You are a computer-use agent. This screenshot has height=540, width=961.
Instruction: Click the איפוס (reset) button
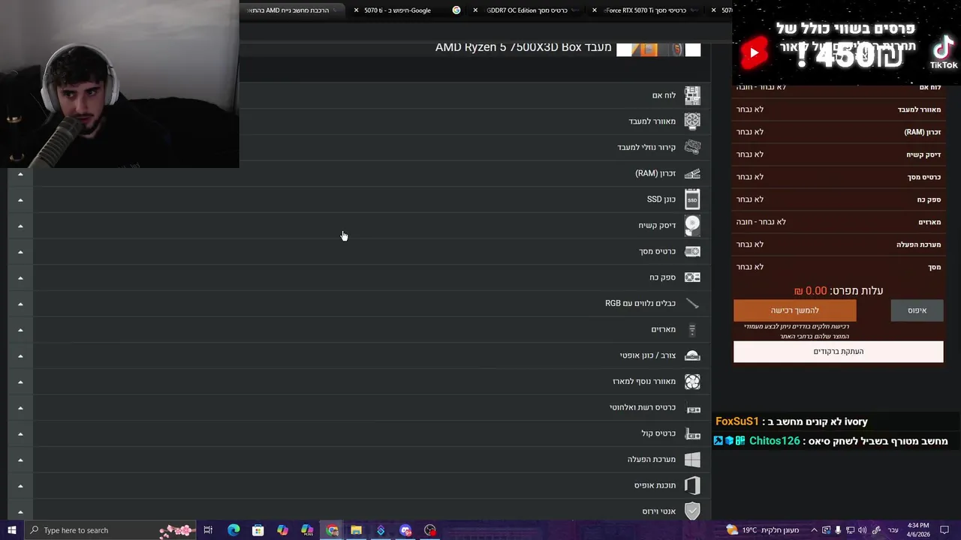click(917, 310)
